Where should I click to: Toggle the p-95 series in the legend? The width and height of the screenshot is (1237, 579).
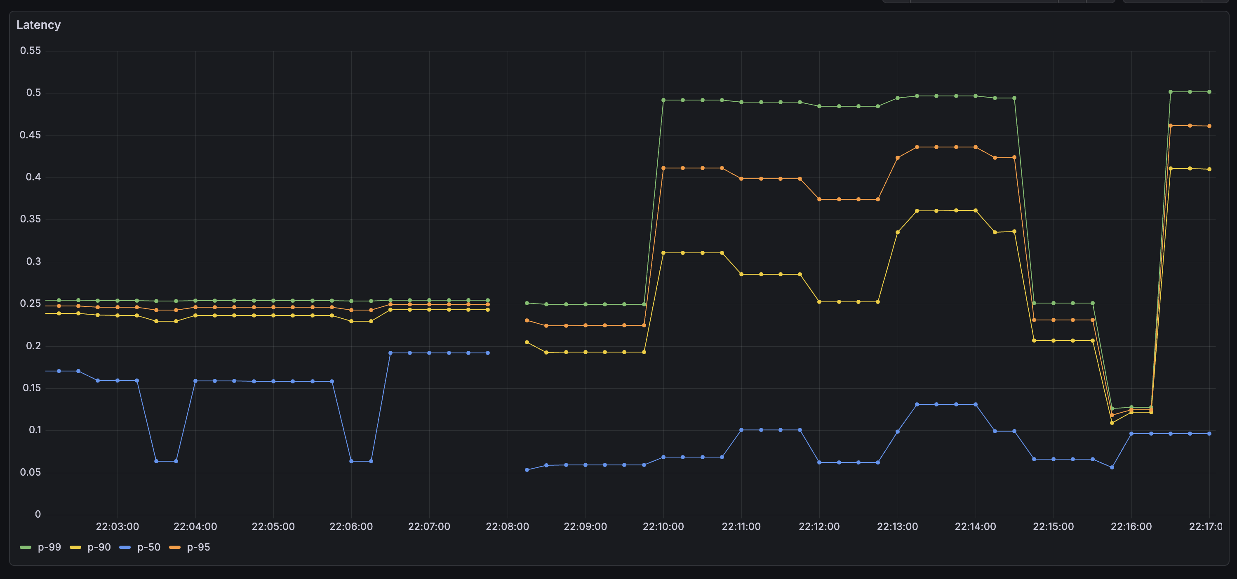pos(199,547)
